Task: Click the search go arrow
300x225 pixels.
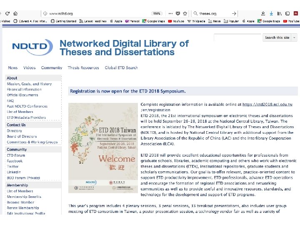Action: [234, 13]
